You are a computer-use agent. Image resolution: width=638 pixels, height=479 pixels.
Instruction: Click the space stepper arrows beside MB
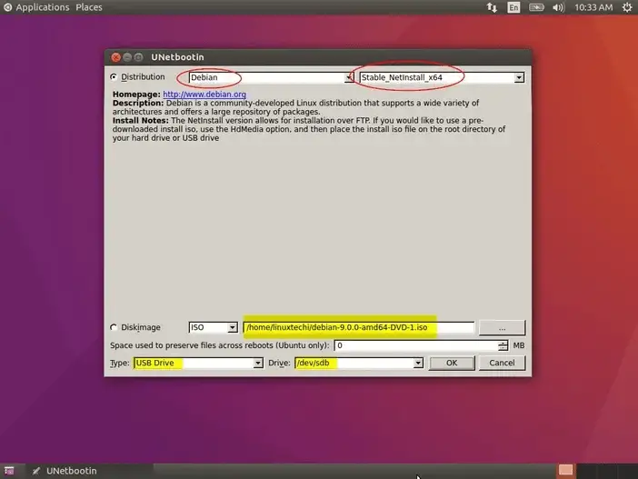(503, 345)
